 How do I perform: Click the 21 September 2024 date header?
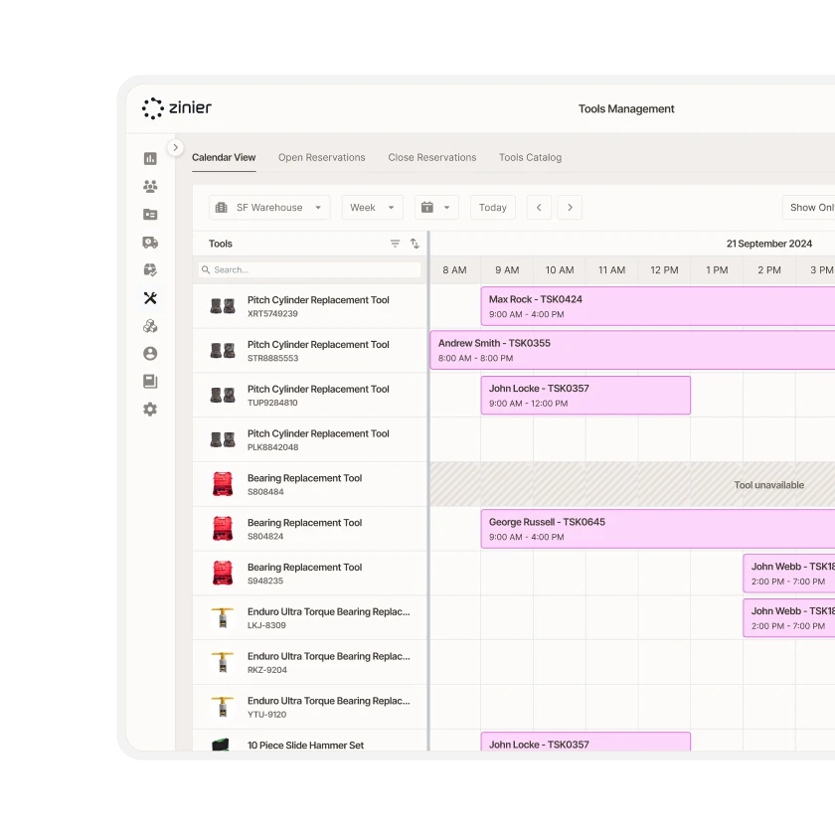(769, 244)
